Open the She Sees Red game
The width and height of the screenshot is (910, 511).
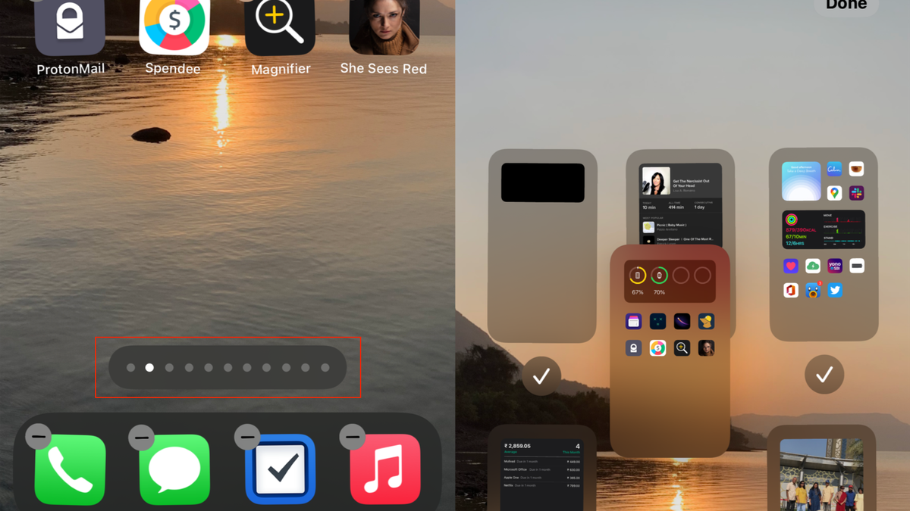[x=384, y=27]
